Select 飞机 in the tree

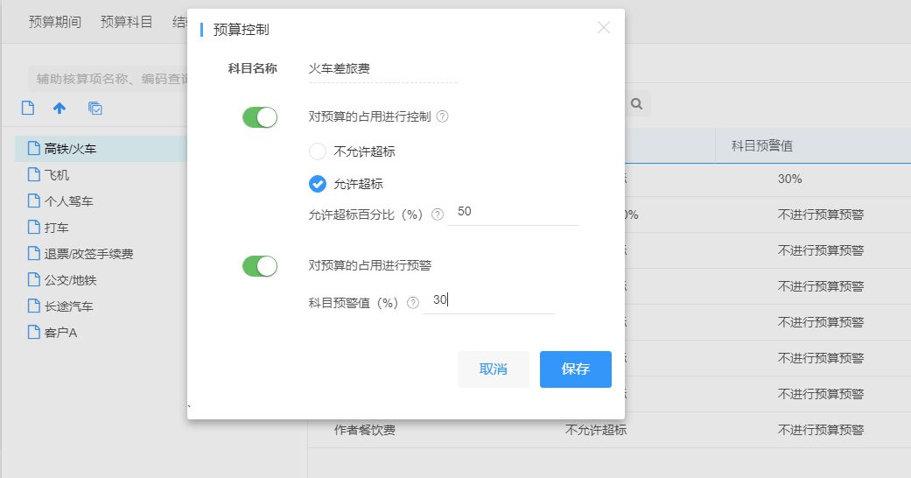pos(57,175)
